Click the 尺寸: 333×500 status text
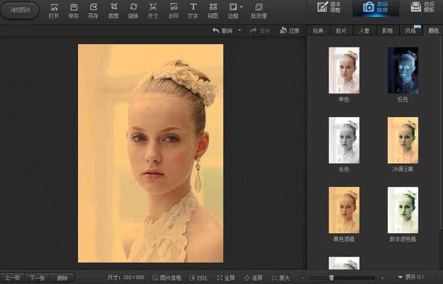Viewport: 443px width, 284px height. (126, 278)
